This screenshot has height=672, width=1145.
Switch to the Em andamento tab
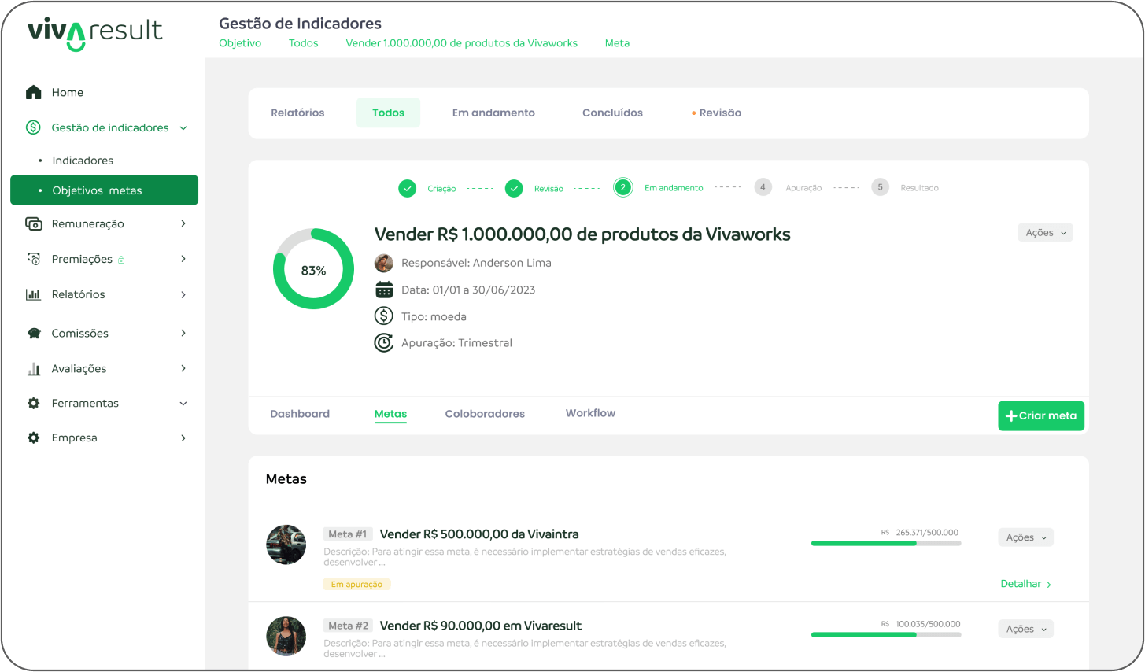pyautogui.click(x=493, y=113)
